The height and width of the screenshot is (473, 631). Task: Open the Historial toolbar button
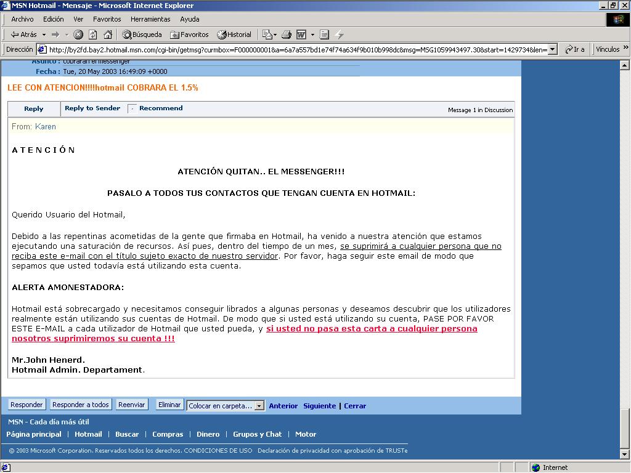pyautogui.click(x=234, y=34)
